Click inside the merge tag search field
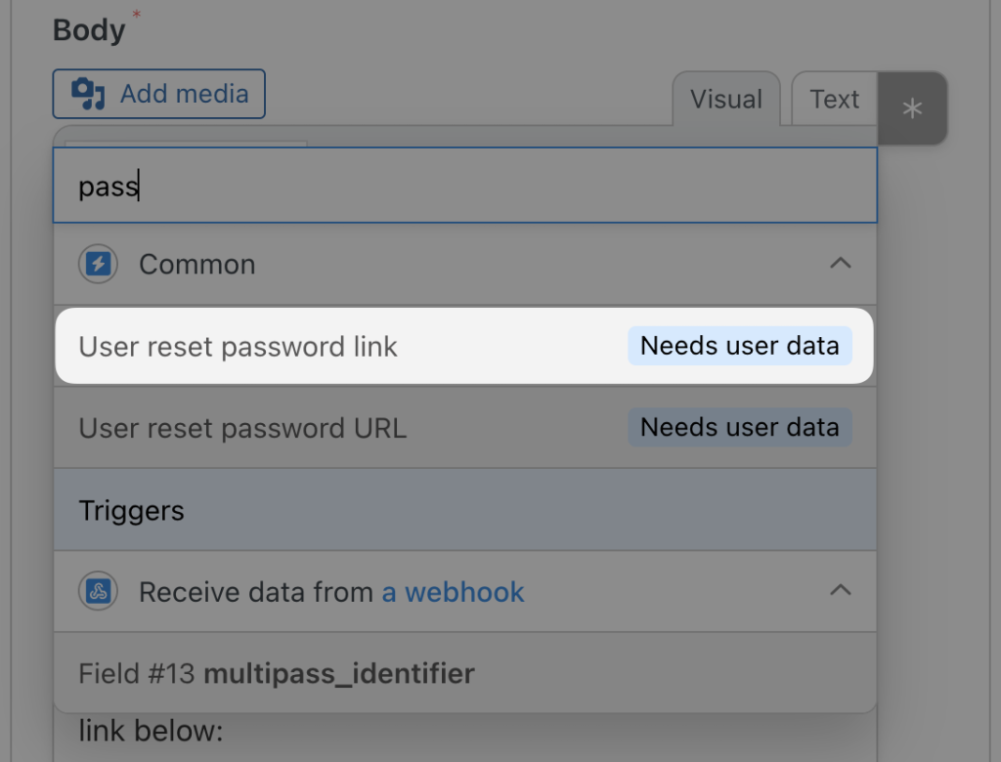Image resolution: width=1001 pixels, height=762 pixels. coord(464,185)
